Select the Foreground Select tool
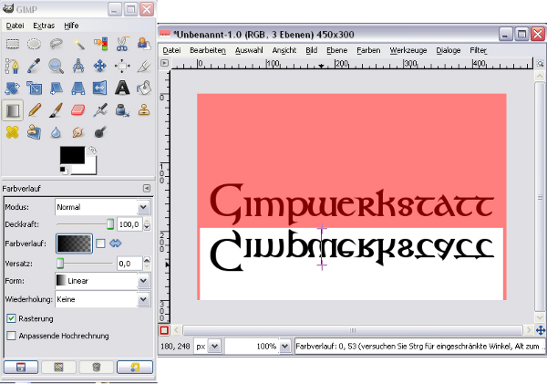The width and height of the screenshot is (547, 384). [x=144, y=44]
